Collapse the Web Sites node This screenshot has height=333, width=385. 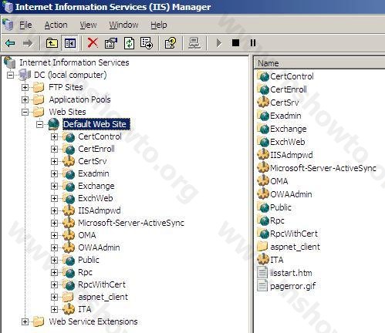pos(25,112)
